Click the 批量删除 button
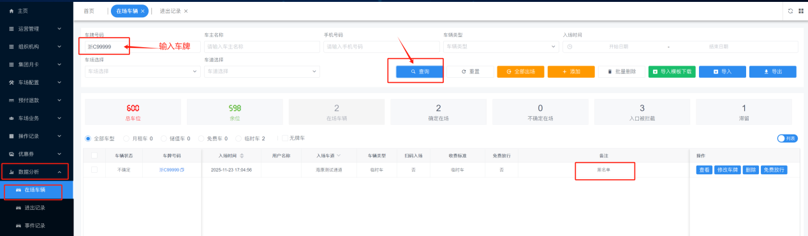Viewport: 808px width, 236px height. click(x=622, y=71)
